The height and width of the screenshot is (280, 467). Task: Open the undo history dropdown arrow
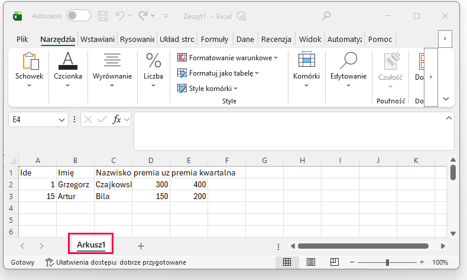[x=130, y=16]
